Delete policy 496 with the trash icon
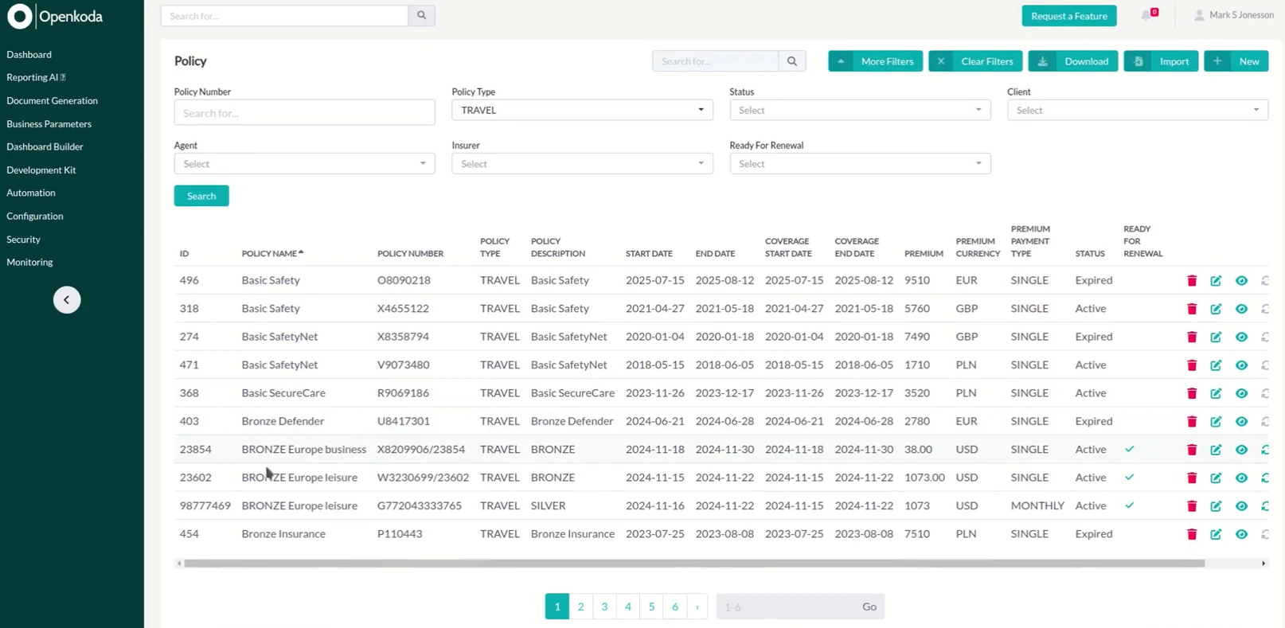The width and height of the screenshot is (1285, 628). click(1192, 280)
